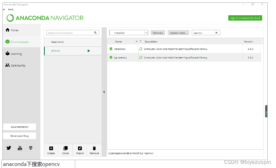Screen dimensions: 276x168
Task: Click the py-opencv package name
Action: (120, 58)
